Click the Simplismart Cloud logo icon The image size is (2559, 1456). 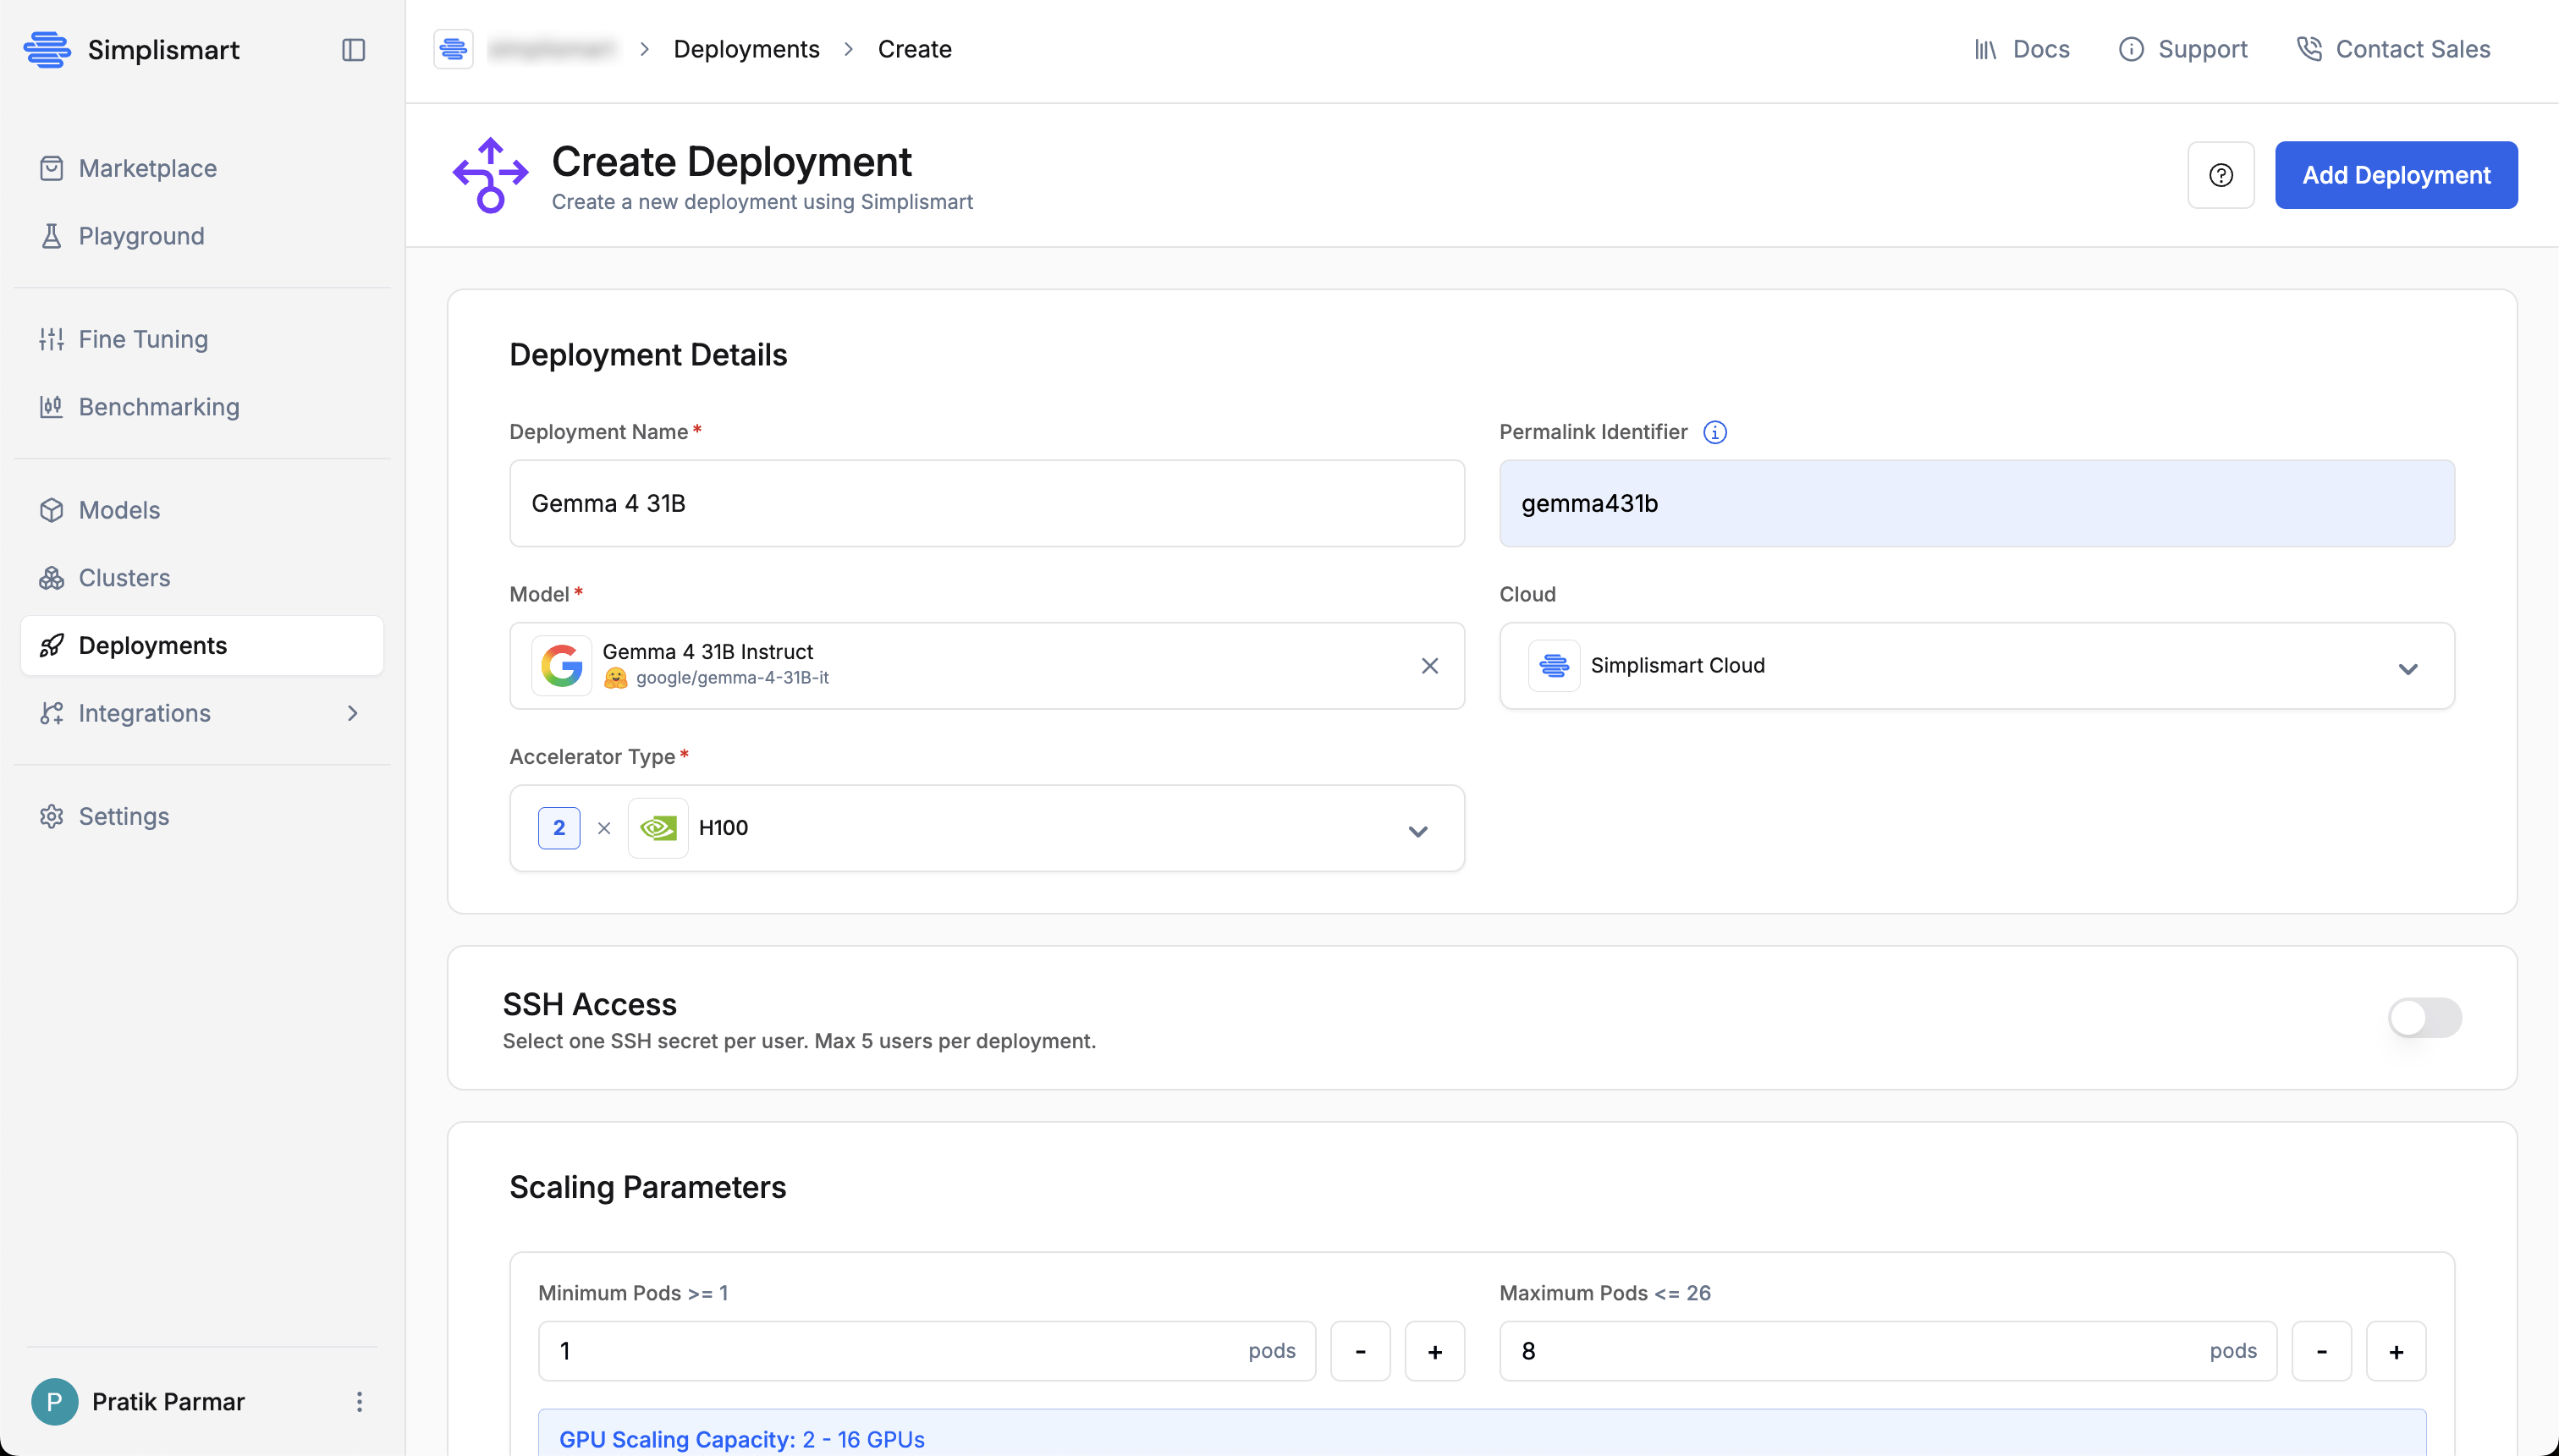click(x=1553, y=666)
